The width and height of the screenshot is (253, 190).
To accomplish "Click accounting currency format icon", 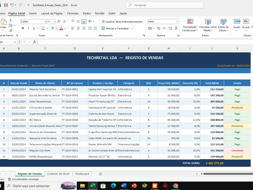I will point(150,28).
